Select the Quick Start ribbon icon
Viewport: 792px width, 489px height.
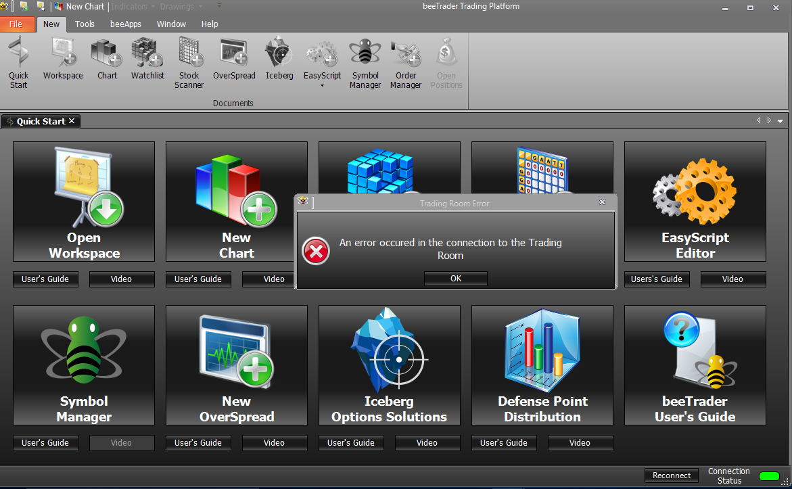(x=19, y=63)
